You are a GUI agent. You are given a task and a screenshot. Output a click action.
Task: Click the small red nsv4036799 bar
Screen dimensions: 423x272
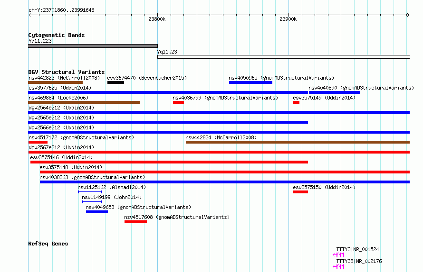[178, 102]
